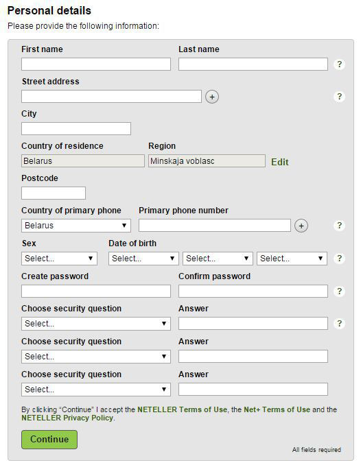Click the First name input field
The image size is (361, 465).
[x=96, y=64]
